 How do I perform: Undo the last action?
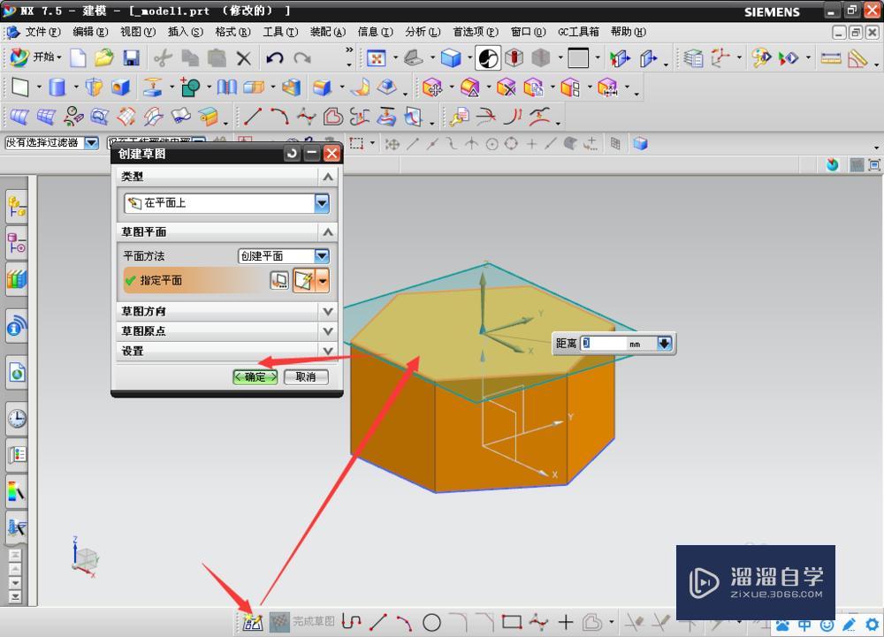pyautogui.click(x=275, y=58)
